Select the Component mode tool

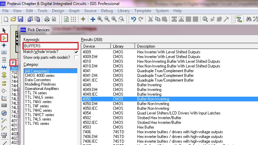[4, 38]
